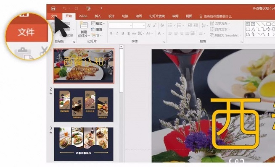Open the AV character spacing menu

tap(141, 33)
